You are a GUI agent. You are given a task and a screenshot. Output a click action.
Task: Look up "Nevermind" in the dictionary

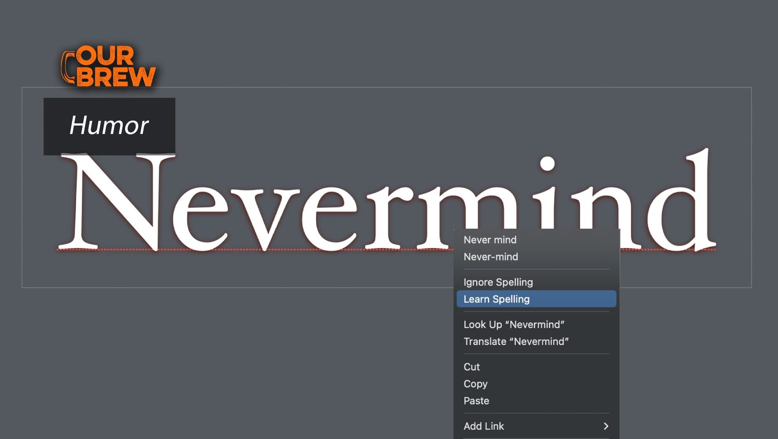[515, 324]
